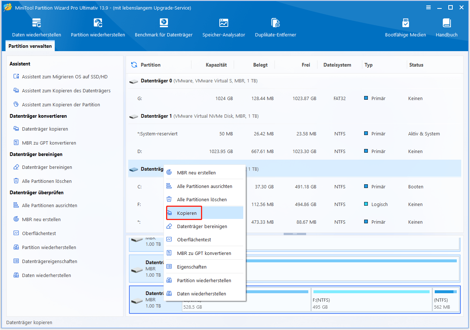Choose Datenträger bereinigen from context menu
The image size is (470, 330).
tap(205, 226)
